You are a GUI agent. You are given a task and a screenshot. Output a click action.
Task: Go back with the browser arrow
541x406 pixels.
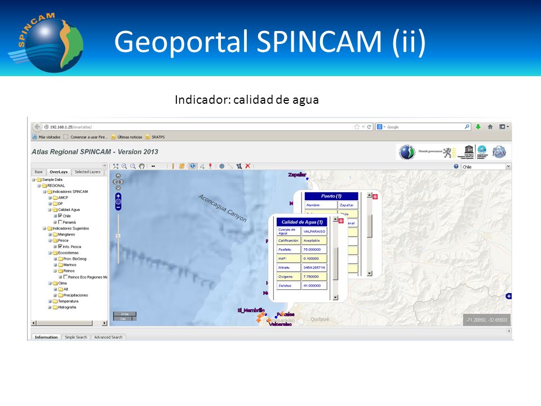(37, 127)
